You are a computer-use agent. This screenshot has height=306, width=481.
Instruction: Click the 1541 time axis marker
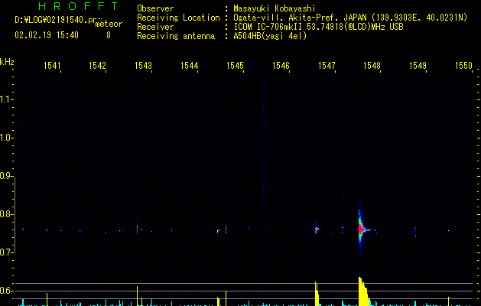point(53,66)
